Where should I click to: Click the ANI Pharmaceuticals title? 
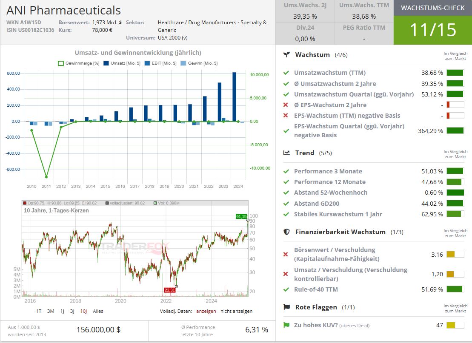63,10
